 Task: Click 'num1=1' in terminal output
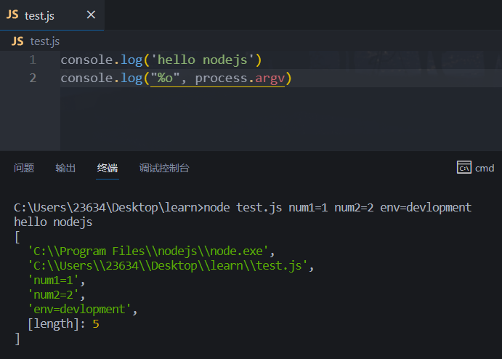53,281
